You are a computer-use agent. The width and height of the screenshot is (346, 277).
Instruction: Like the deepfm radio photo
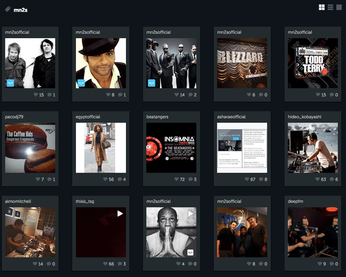click(320, 264)
